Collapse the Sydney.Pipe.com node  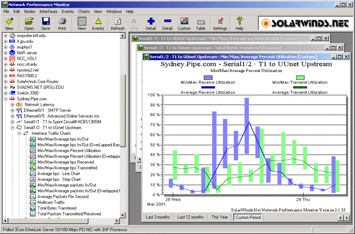(x=6, y=99)
